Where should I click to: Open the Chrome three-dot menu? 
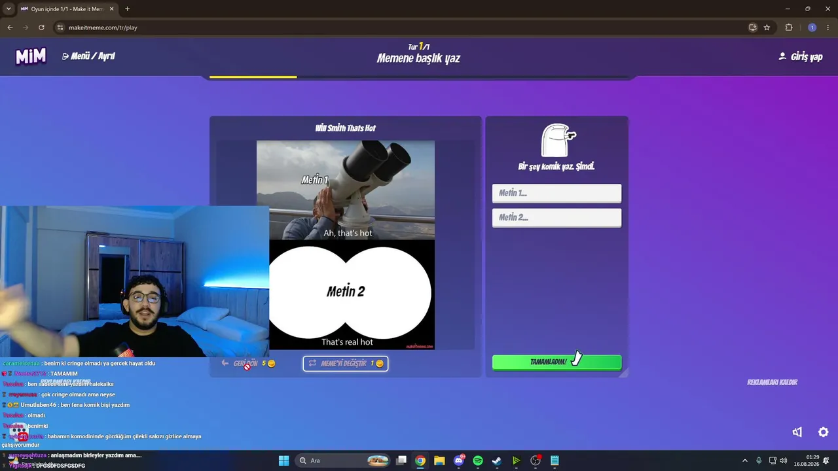828,27
